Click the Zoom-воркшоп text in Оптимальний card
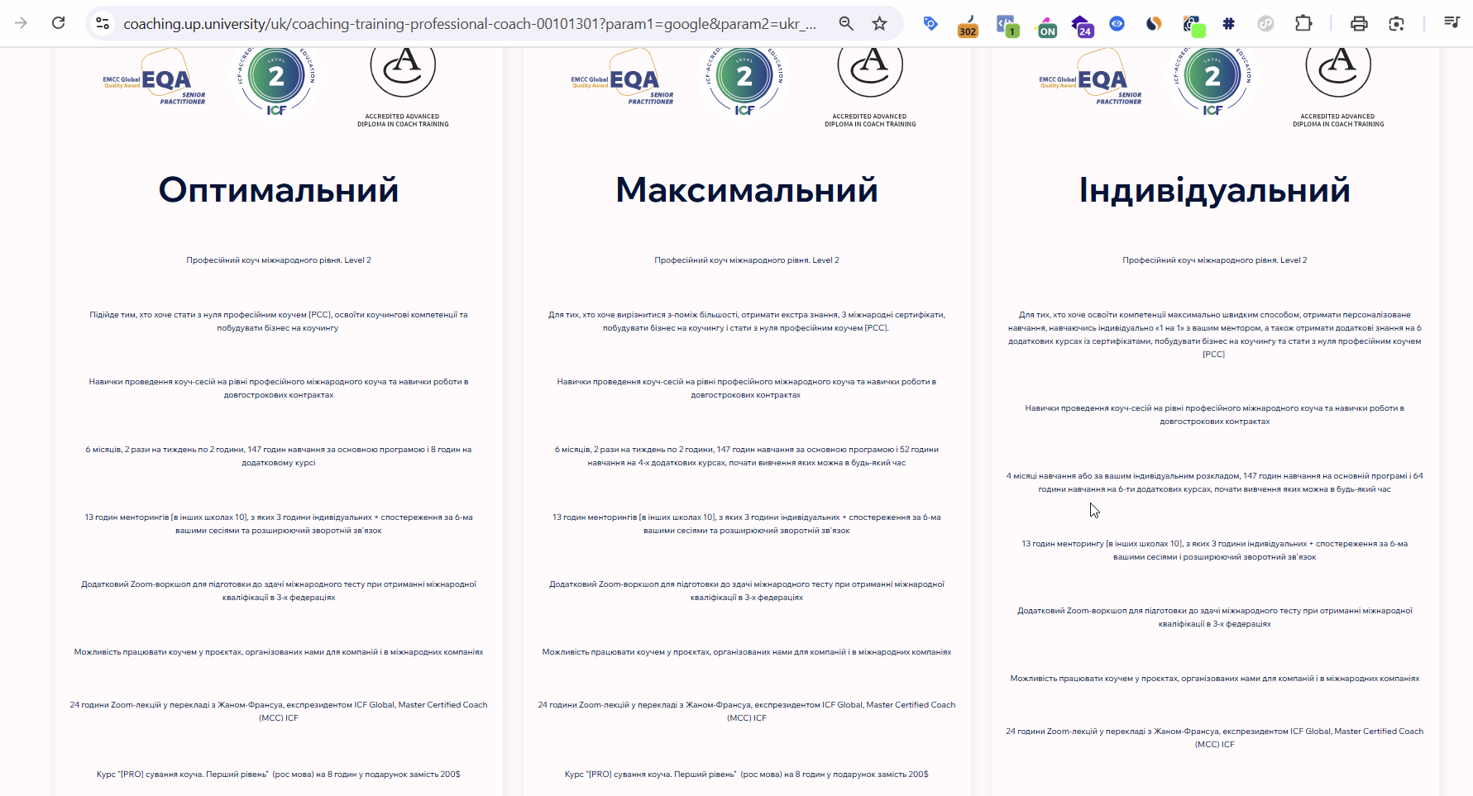Viewport: 1473px width, 796px height. tap(279, 591)
